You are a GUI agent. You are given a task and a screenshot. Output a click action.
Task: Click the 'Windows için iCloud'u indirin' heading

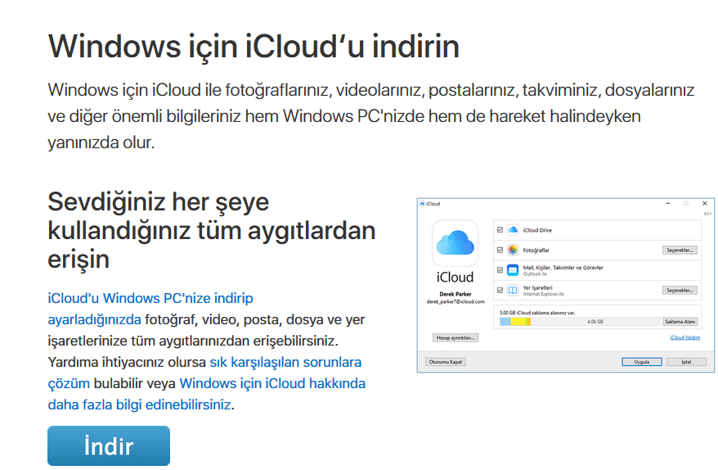click(x=254, y=47)
